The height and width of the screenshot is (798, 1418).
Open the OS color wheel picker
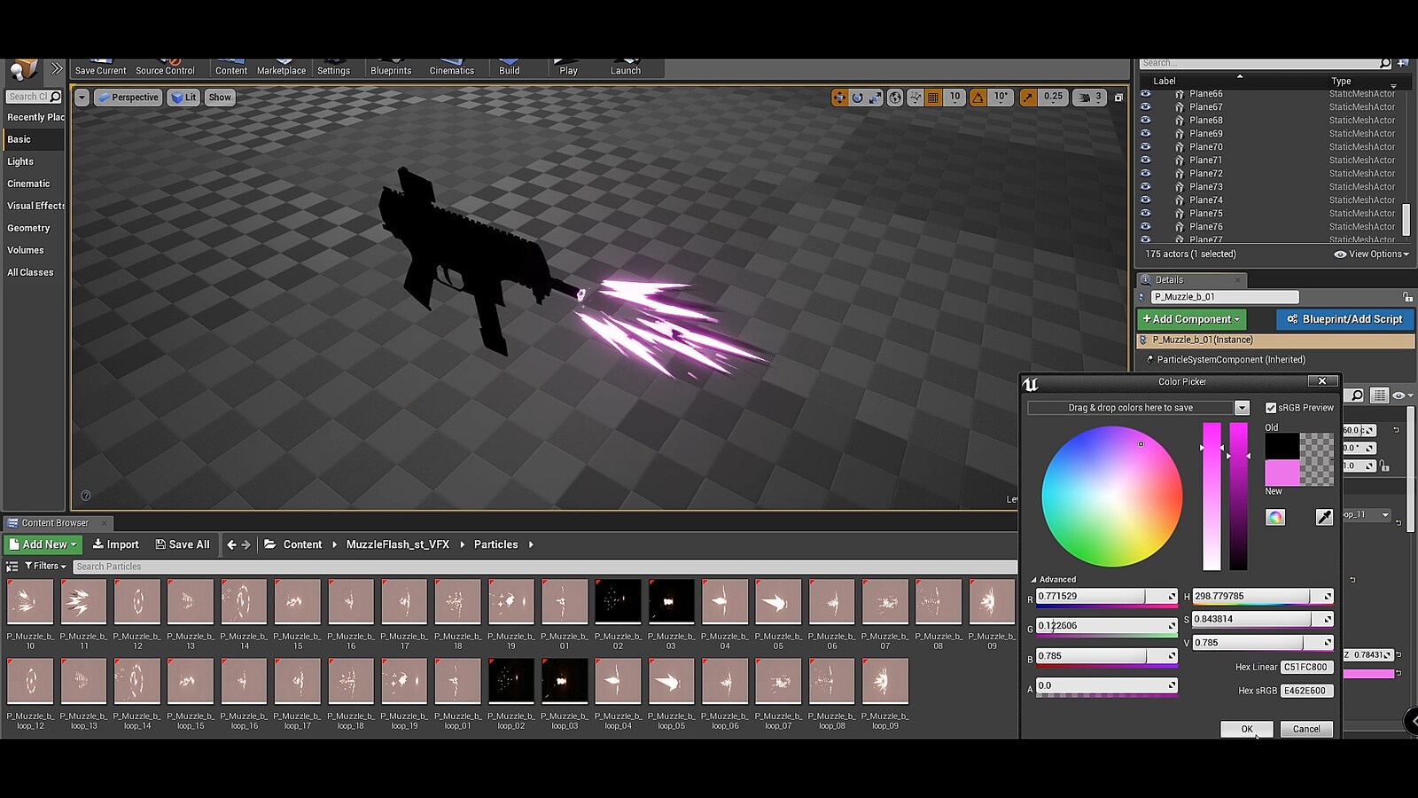pos(1274,516)
